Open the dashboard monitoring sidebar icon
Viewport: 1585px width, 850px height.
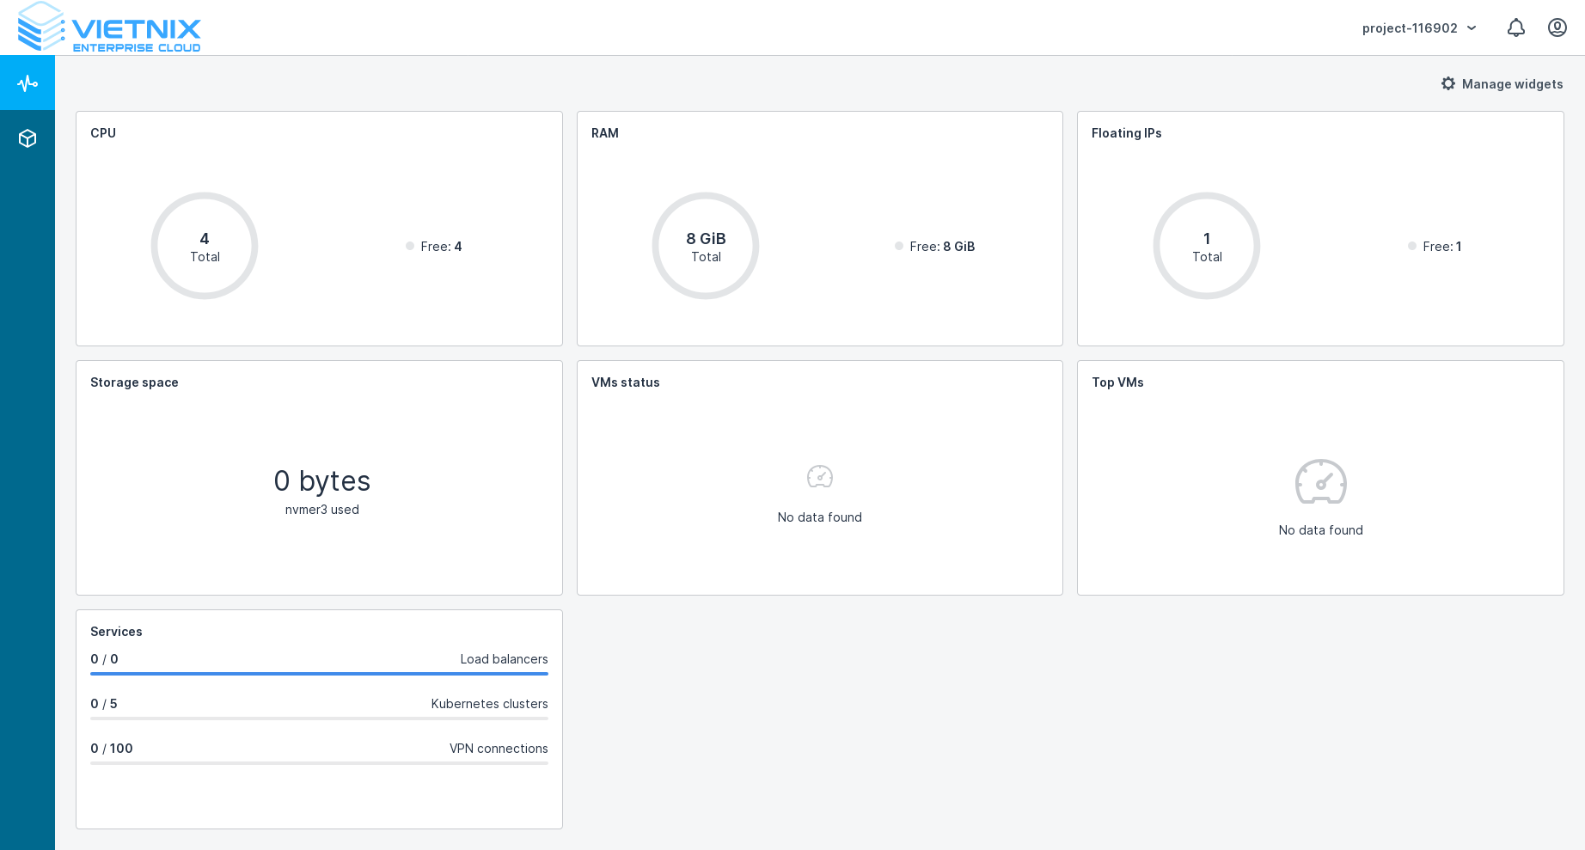pyautogui.click(x=28, y=83)
